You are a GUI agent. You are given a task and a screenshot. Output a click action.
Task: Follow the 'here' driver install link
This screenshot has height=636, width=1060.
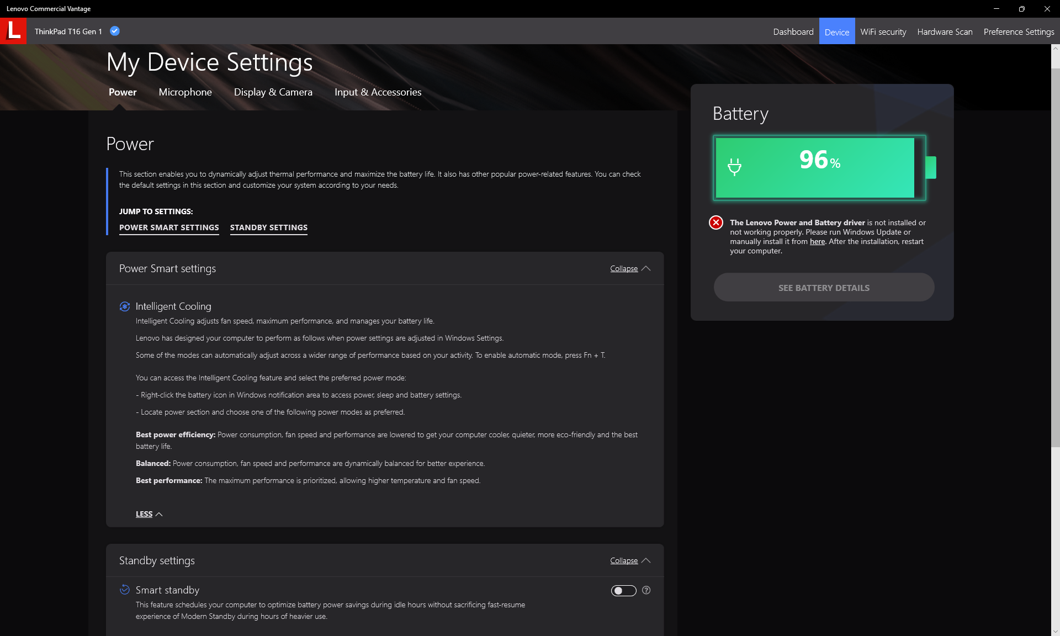coord(817,241)
